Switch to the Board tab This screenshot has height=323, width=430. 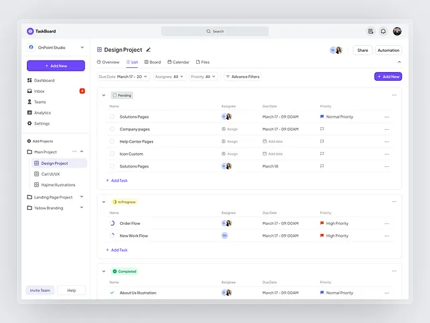point(153,62)
